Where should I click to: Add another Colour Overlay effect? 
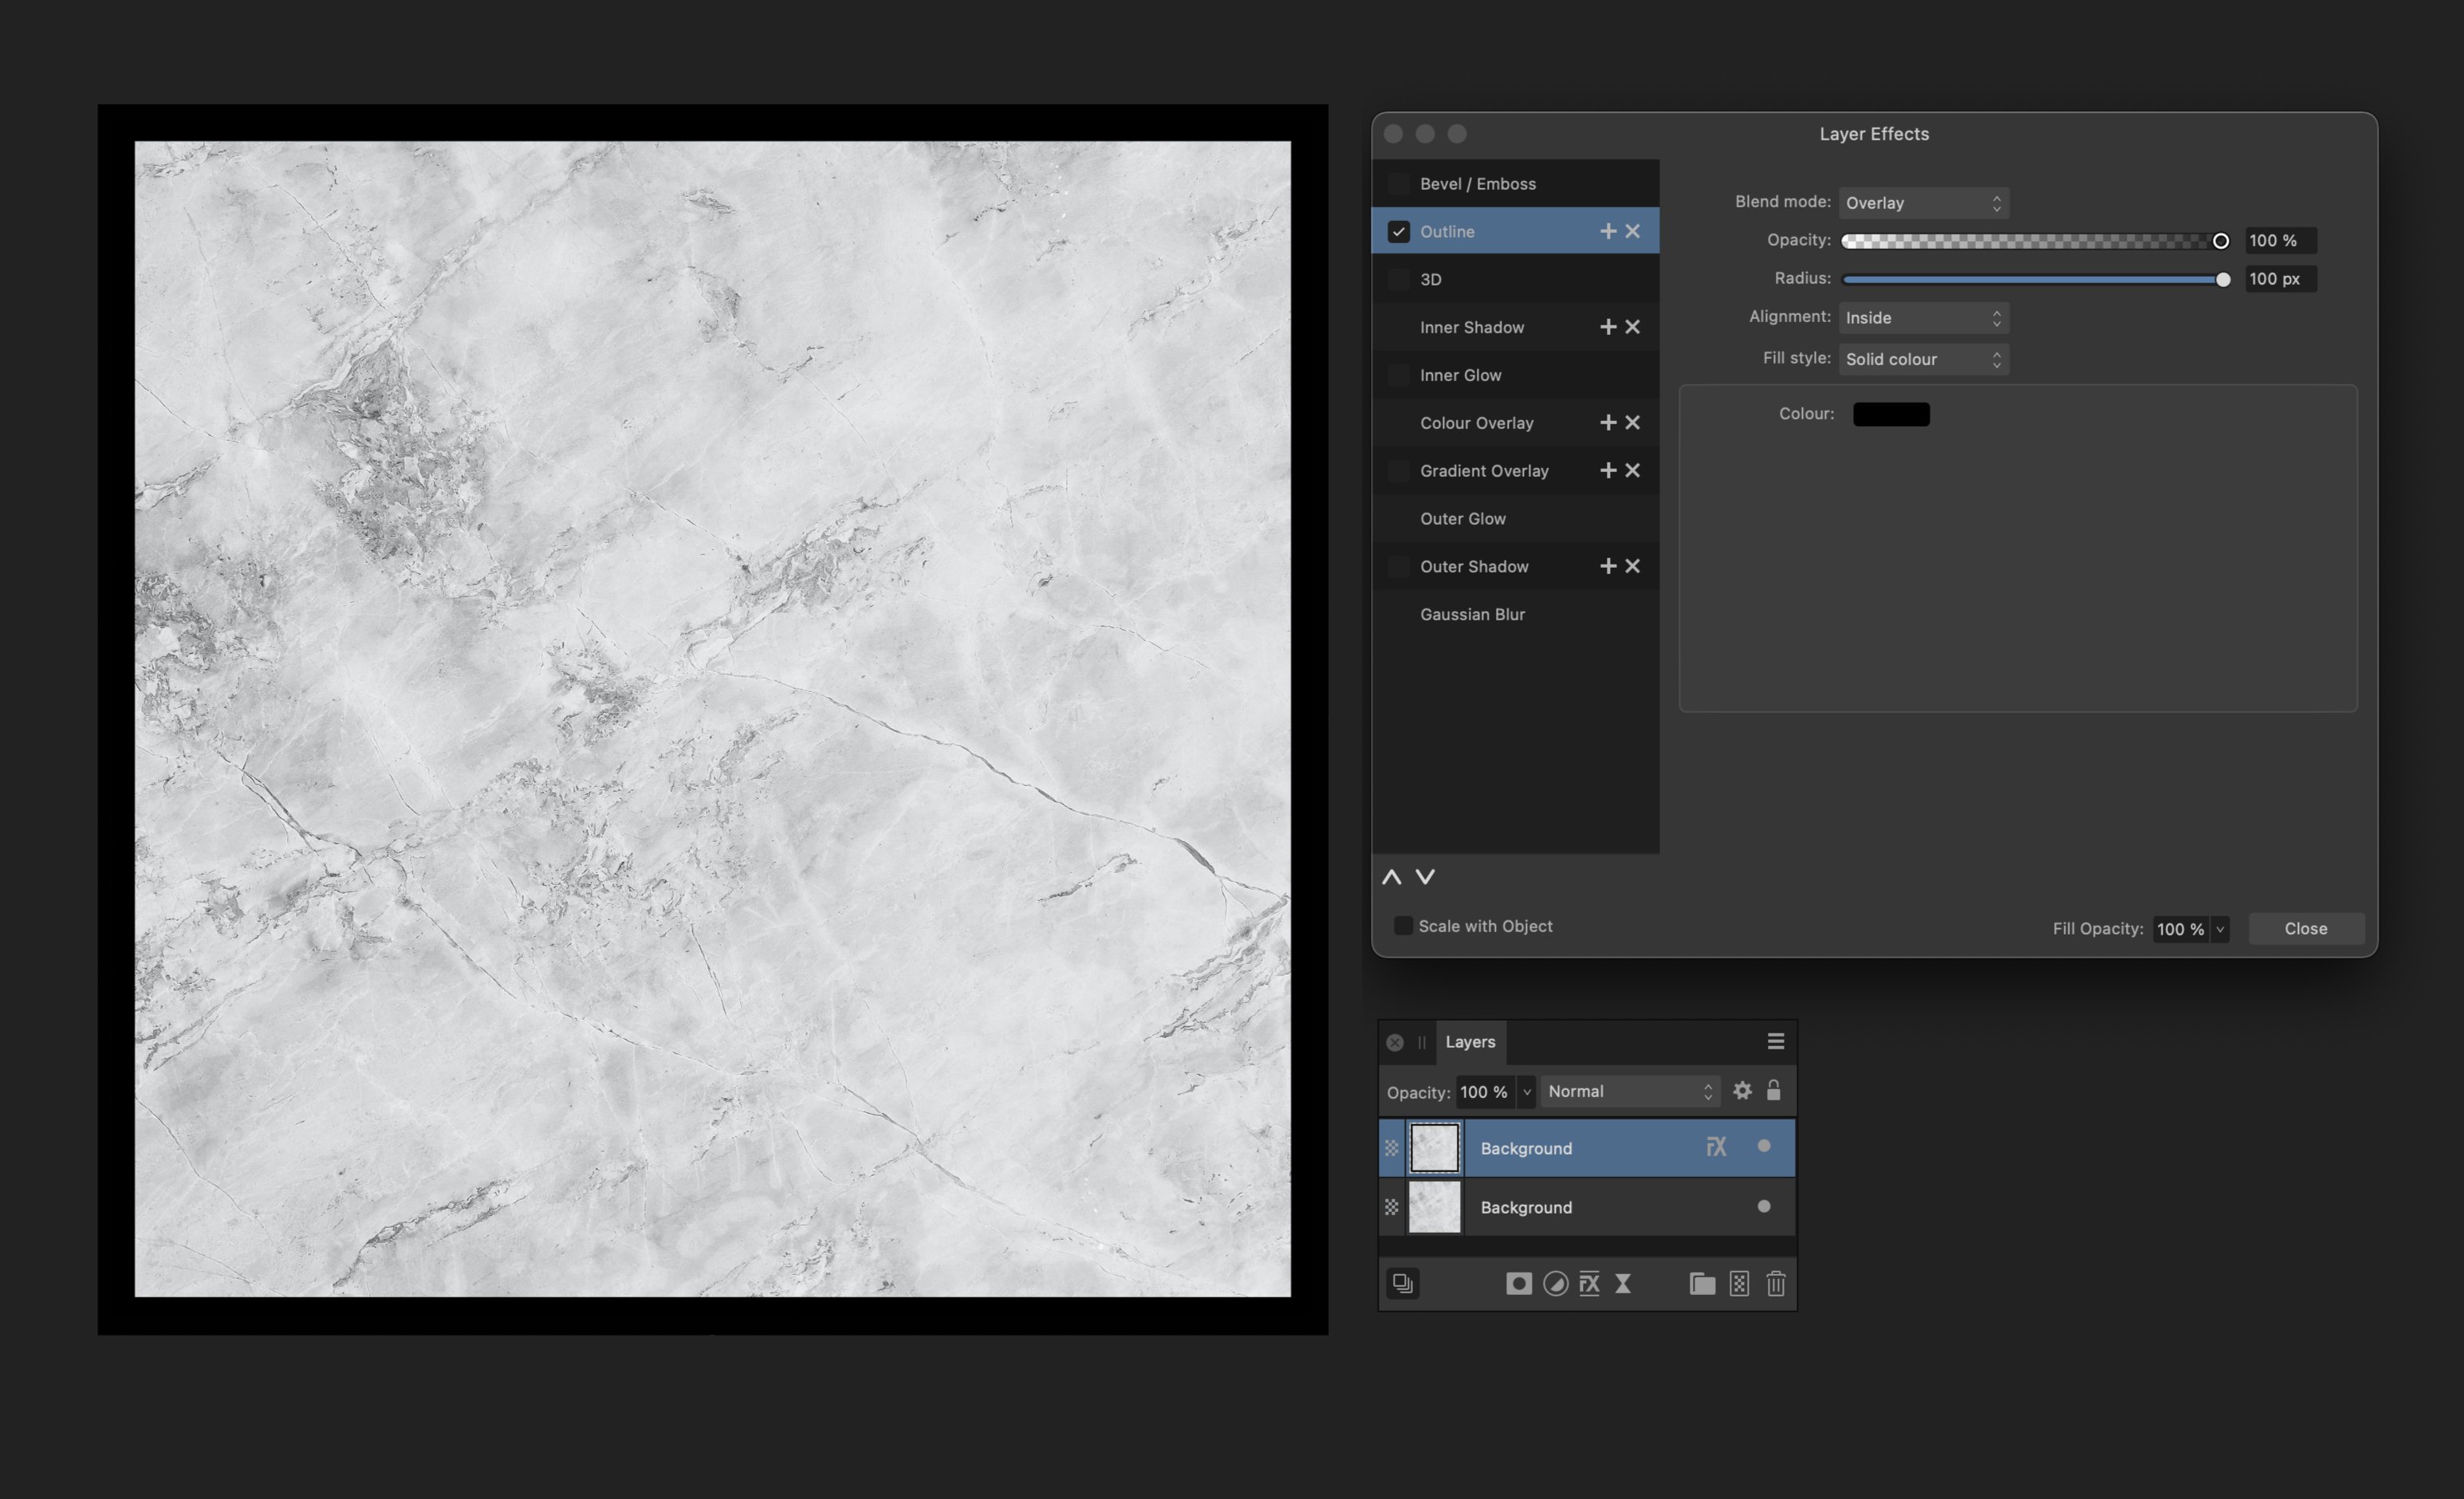pos(1608,423)
